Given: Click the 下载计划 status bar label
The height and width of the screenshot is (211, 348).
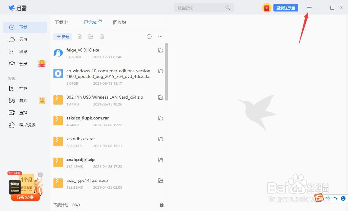Looking at the screenshot, I should pos(61,205).
